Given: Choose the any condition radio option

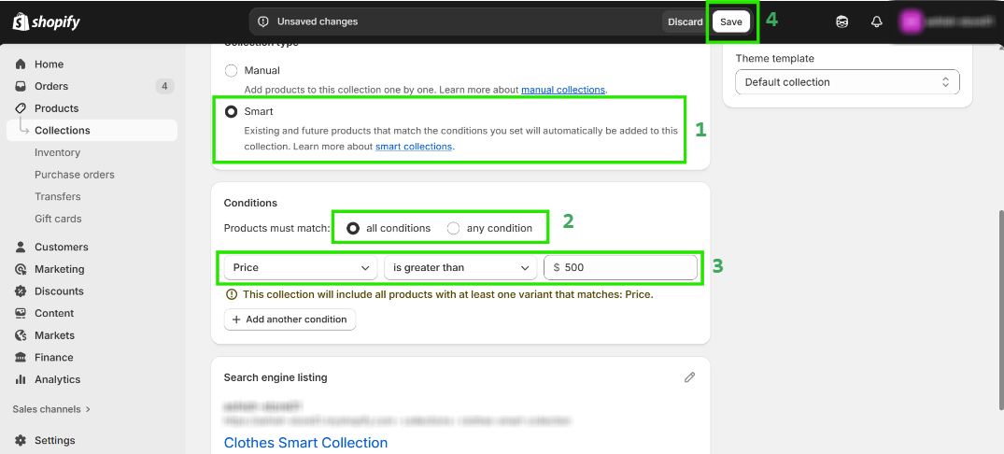Looking at the screenshot, I should click(x=454, y=228).
